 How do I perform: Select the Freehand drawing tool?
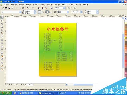(x=2, y=30)
